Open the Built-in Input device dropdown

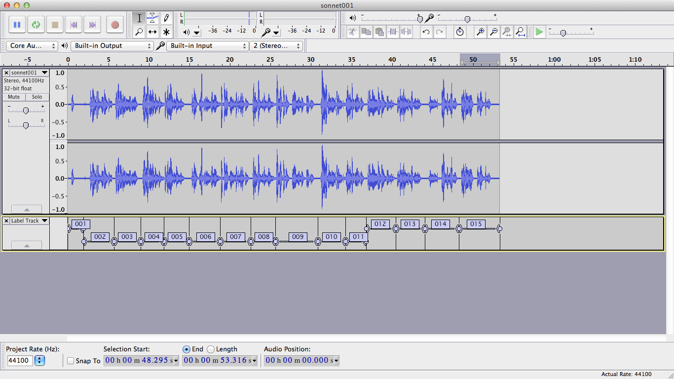coord(207,45)
